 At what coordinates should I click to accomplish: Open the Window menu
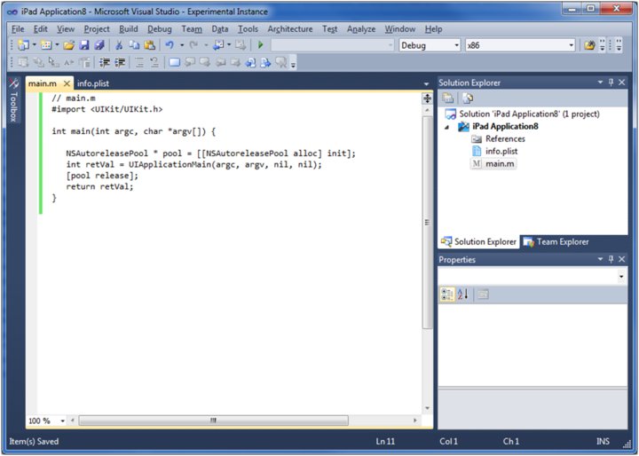point(399,29)
